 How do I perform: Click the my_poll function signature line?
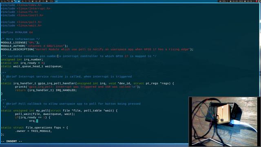(59, 111)
